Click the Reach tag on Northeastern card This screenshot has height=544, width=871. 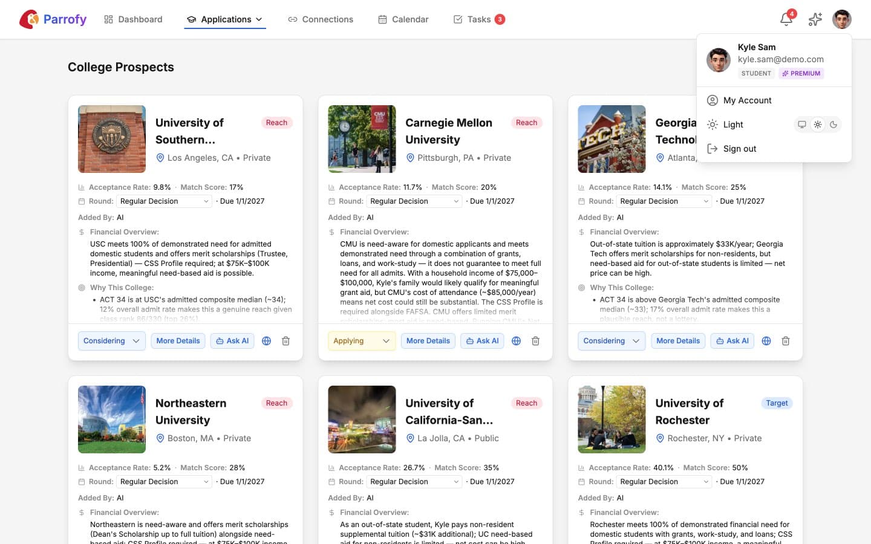(276, 403)
